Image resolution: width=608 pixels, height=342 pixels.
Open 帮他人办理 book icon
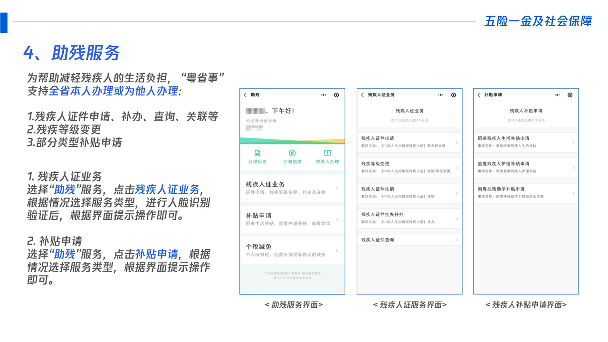(x=327, y=153)
